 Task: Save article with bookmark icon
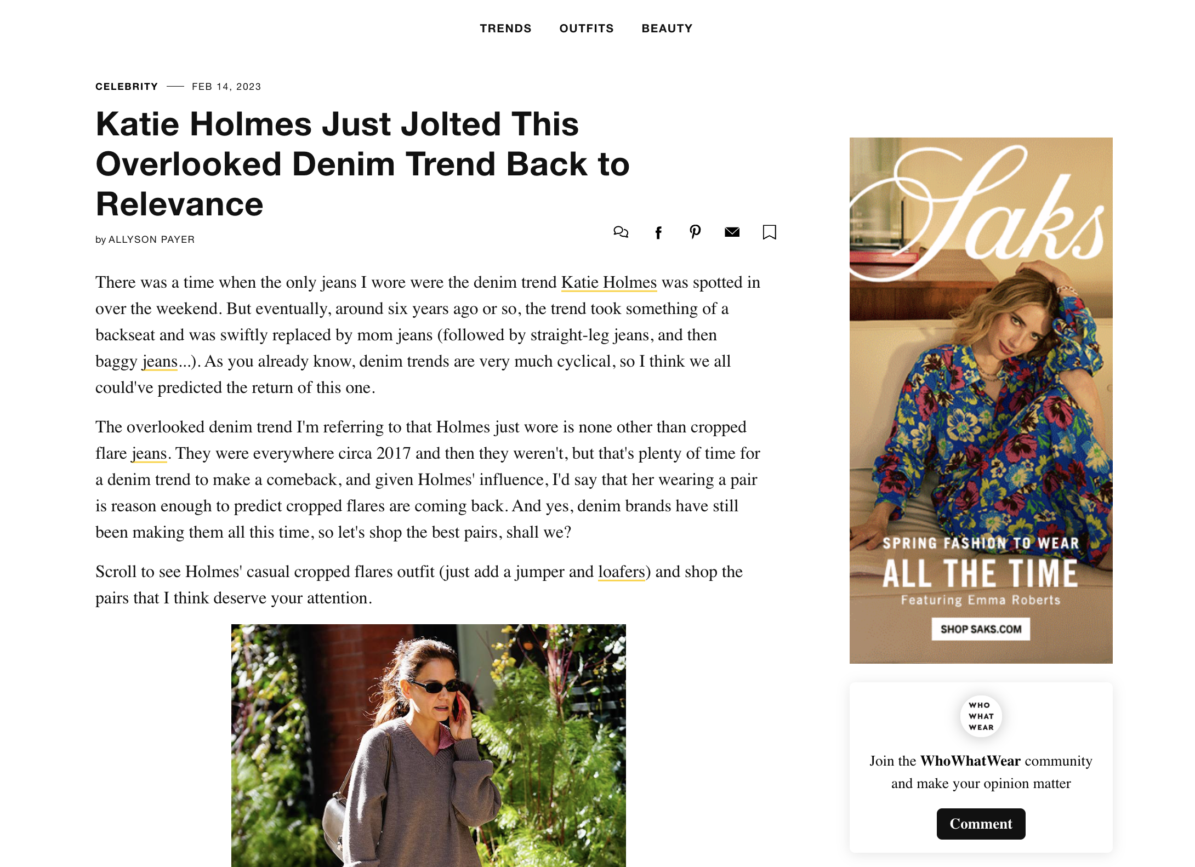[770, 232]
